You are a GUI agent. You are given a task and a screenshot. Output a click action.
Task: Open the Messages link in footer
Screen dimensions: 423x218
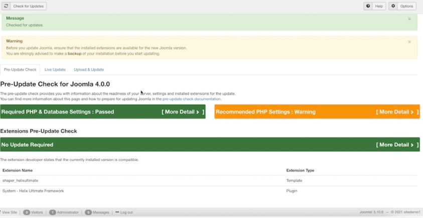coord(101,212)
